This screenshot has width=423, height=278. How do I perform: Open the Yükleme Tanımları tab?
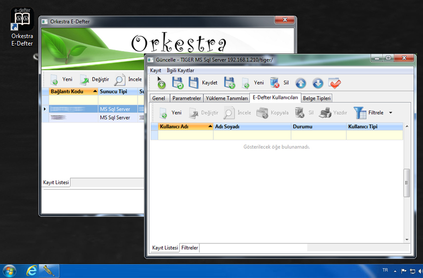[227, 98]
